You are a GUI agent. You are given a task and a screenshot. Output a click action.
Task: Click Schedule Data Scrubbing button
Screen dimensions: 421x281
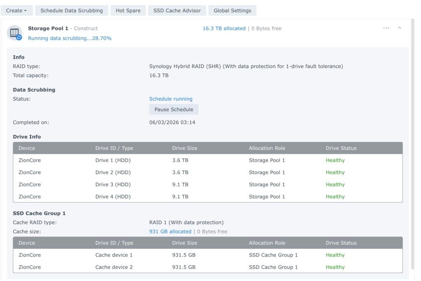pyautogui.click(x=72, y=10)
